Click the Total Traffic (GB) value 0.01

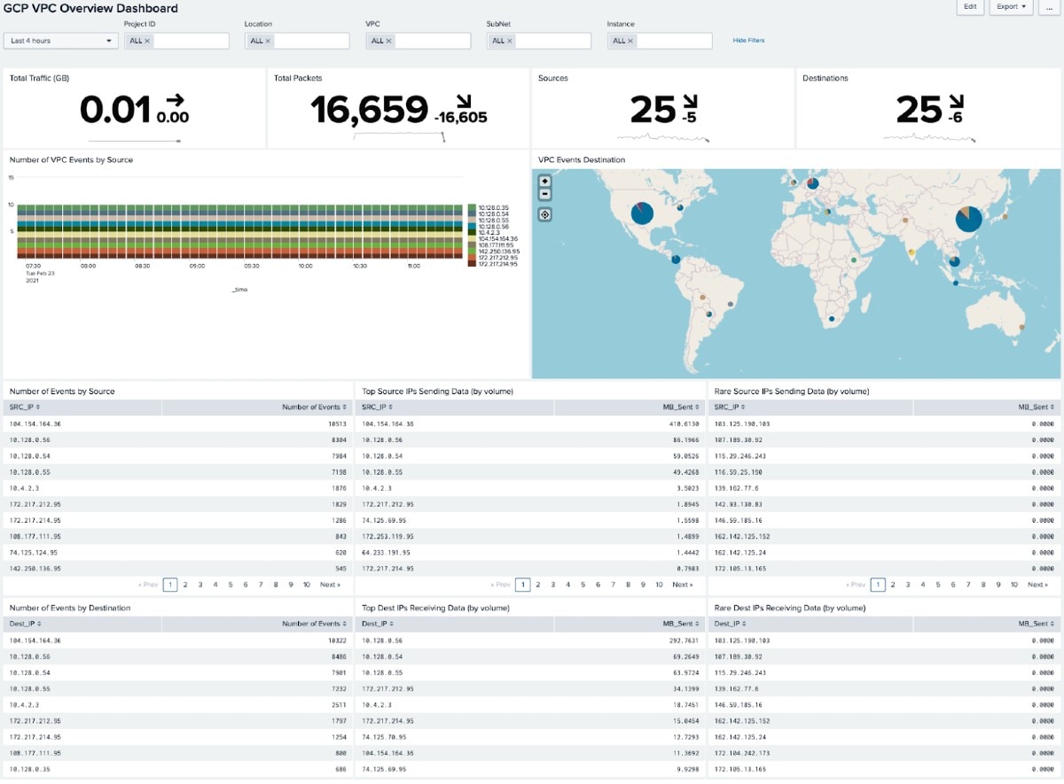click(x=115, y=110)
